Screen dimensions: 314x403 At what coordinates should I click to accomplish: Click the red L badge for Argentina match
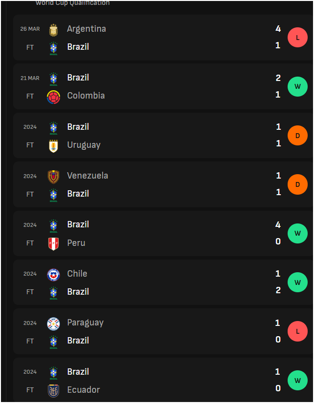(x=297, y=38)
